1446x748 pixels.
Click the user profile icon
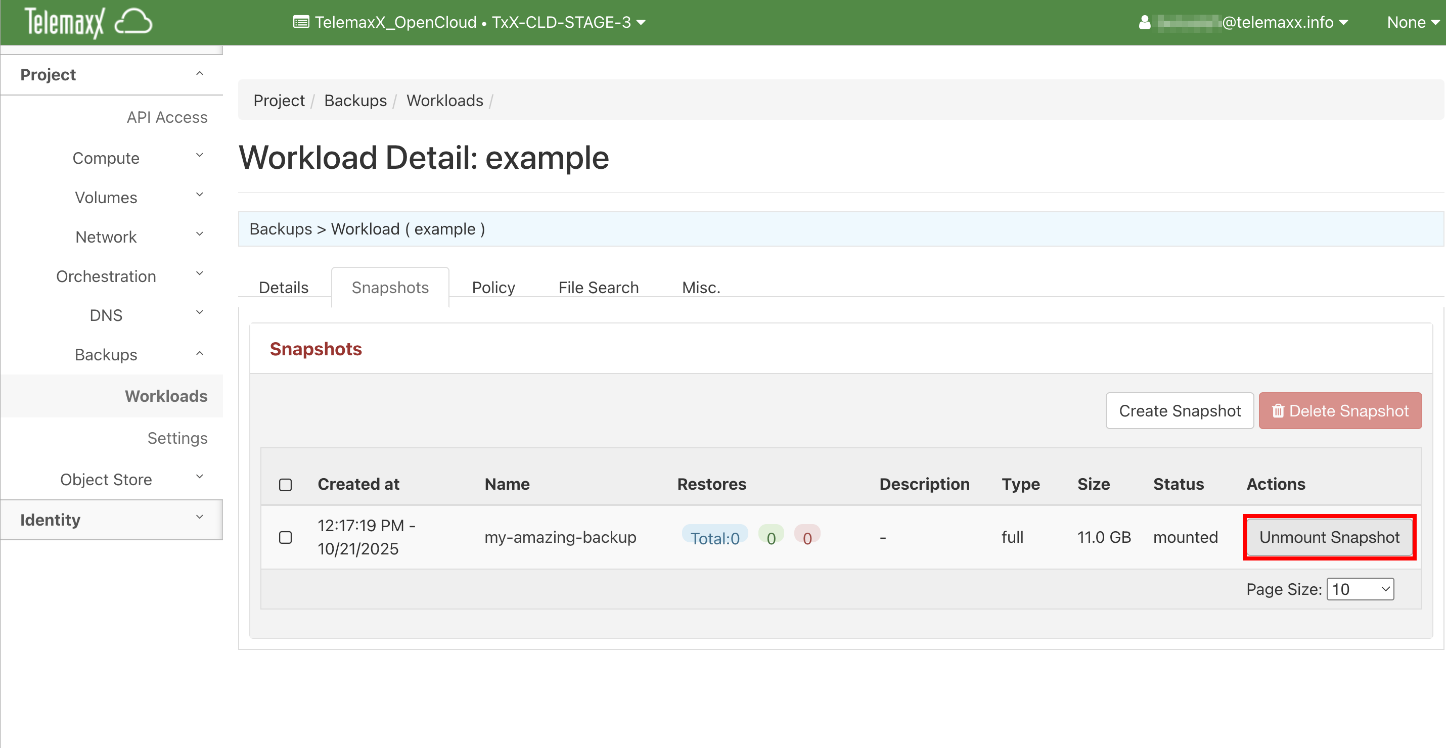1145,22
